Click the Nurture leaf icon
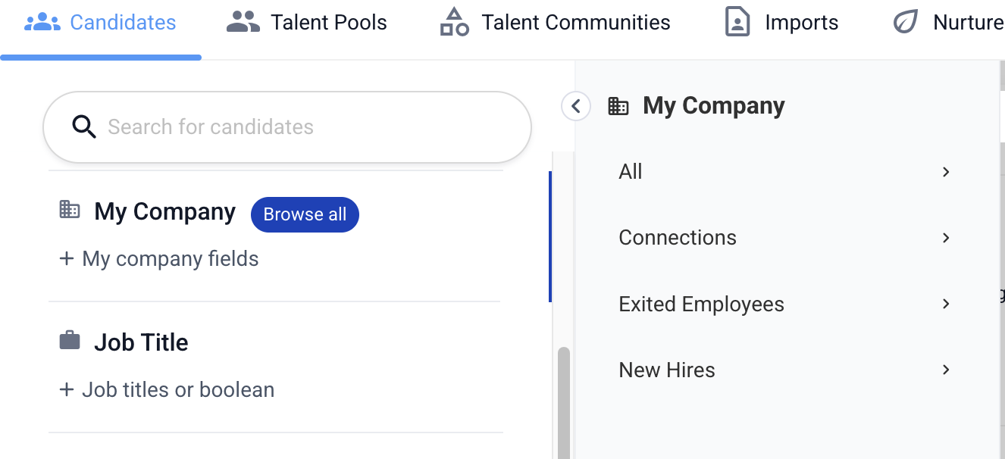 (x=905, y=23)
